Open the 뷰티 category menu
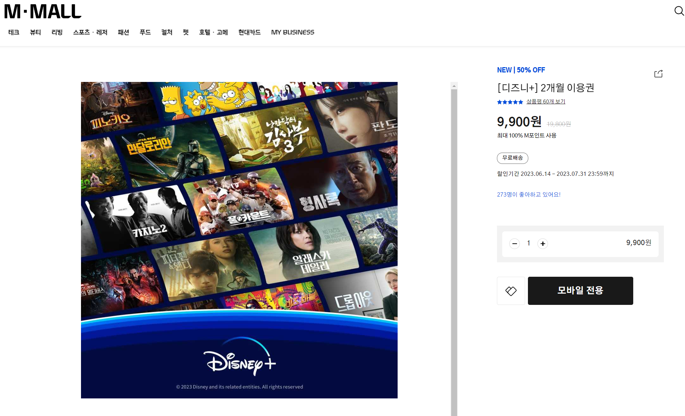 coord(35,32)
